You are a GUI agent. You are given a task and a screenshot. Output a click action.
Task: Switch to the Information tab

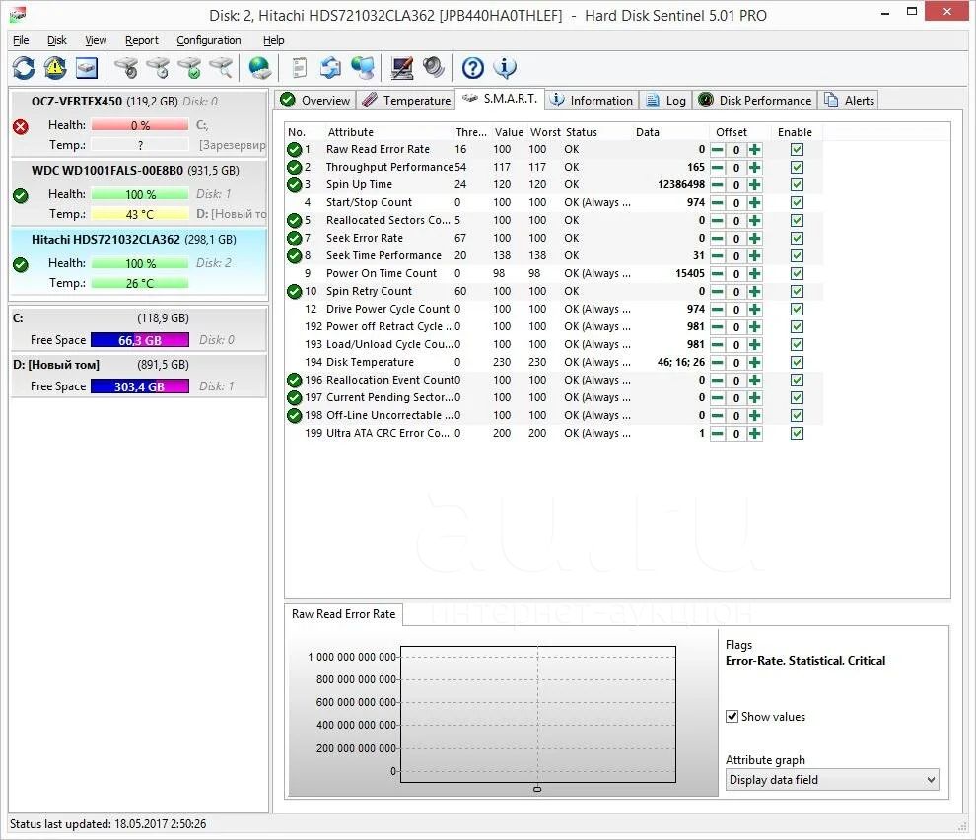point(592,101)
